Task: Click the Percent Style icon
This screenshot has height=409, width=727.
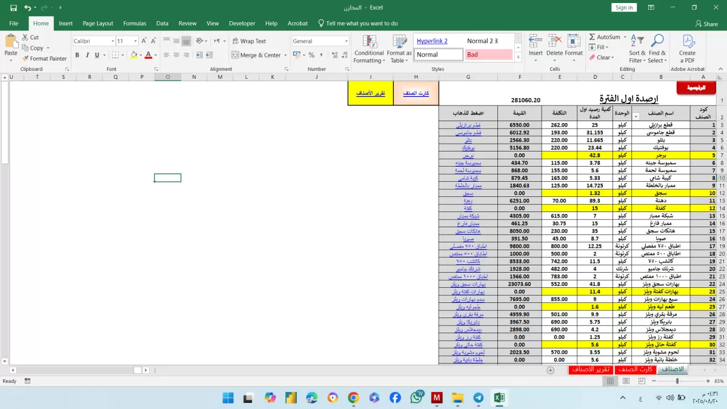Action: pyautogui.click(x=311, y=55)
